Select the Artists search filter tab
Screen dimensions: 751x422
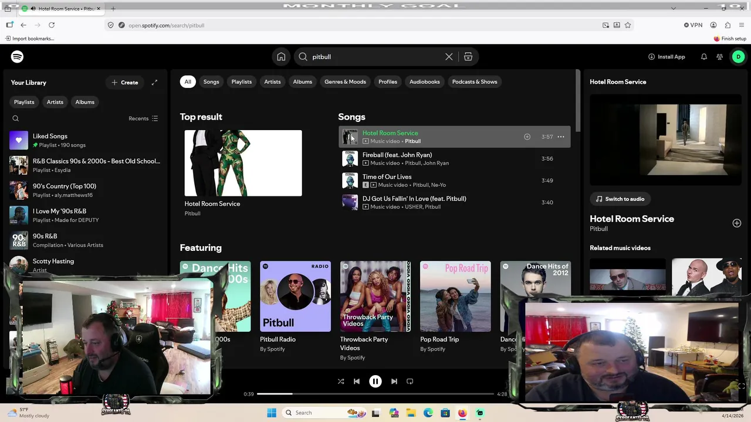[x=272, y=81]
